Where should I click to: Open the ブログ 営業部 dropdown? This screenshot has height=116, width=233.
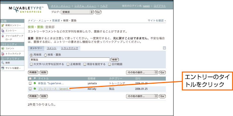tap(77, 12)
